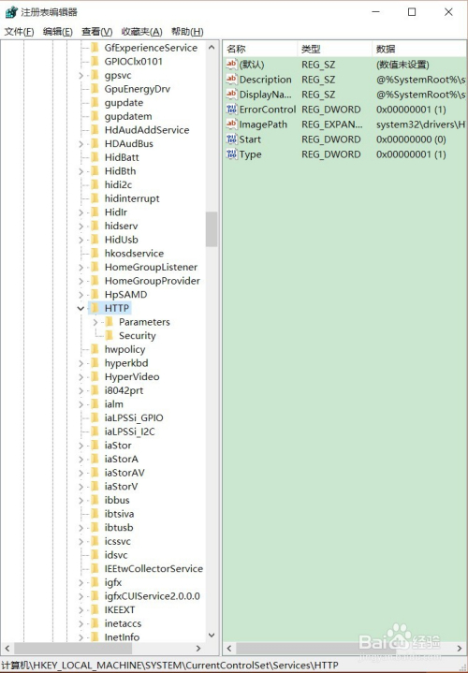Click the Parameters folder icon
The height and width of the screenshot is (673, 468).
[110, 321]
